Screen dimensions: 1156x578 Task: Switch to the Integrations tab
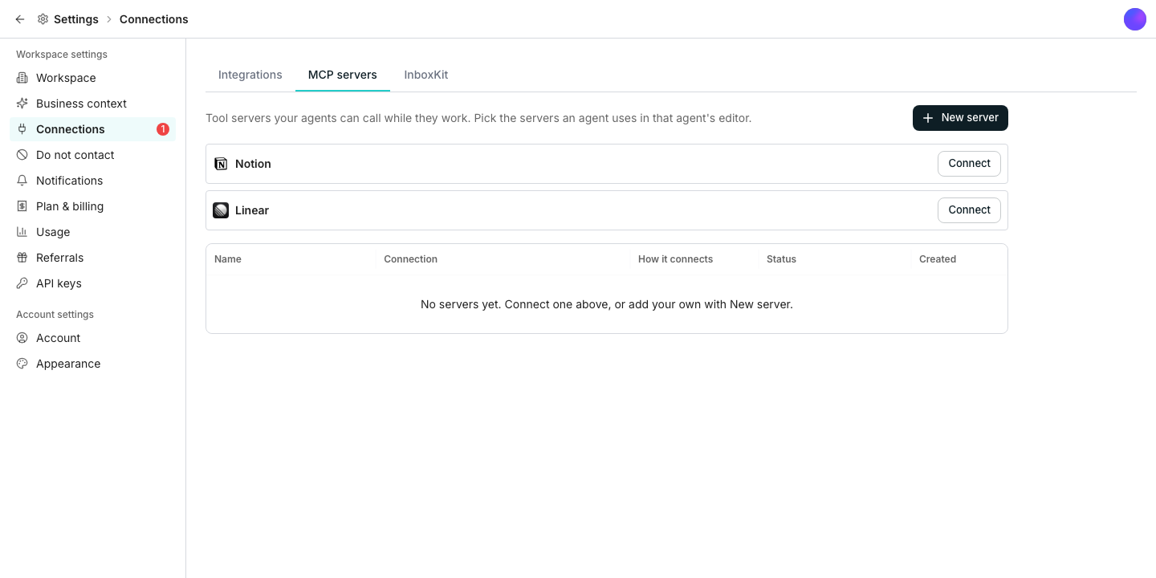pos(250,75)
